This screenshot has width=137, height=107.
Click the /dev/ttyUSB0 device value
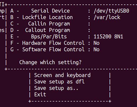(111, 11)
